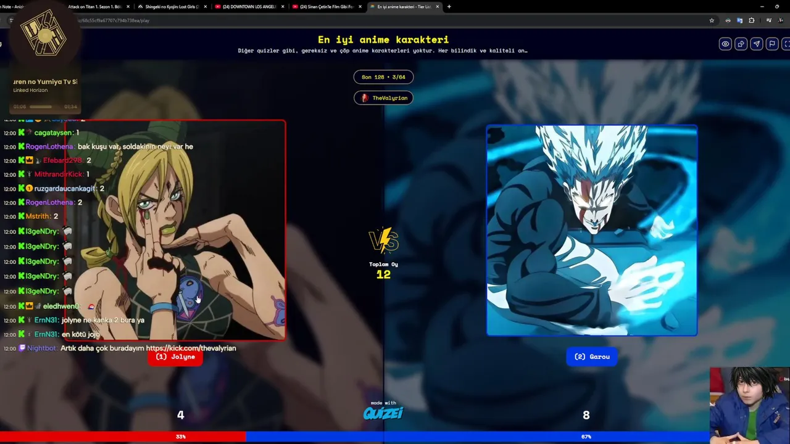The height and width of the screenshot is (444, 790).
Task: Open media controls icon in browser toolbar
Action: [x=768, y=20]
